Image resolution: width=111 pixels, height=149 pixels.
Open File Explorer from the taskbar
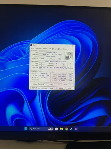(61, 129)
